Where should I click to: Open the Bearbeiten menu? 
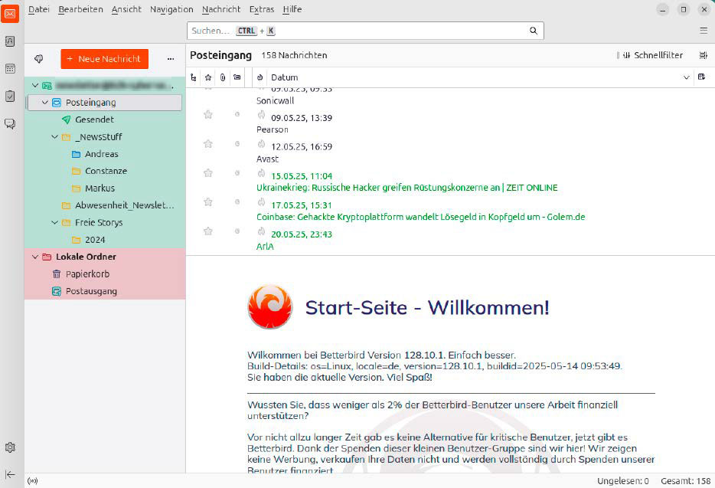(80, 9)
